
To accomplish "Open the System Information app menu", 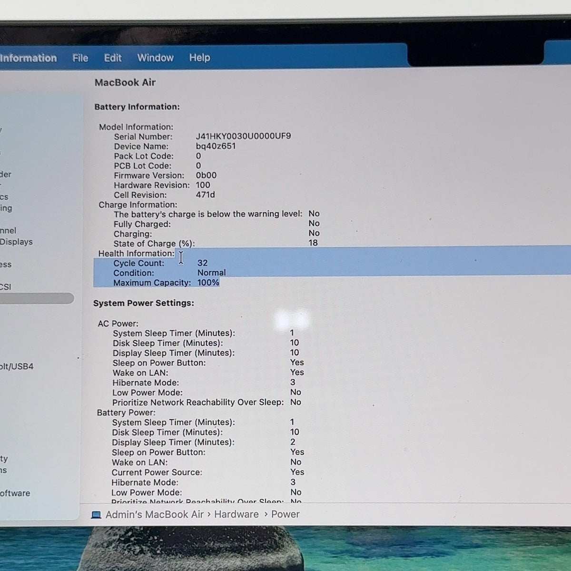I will (x=28, y=58).
